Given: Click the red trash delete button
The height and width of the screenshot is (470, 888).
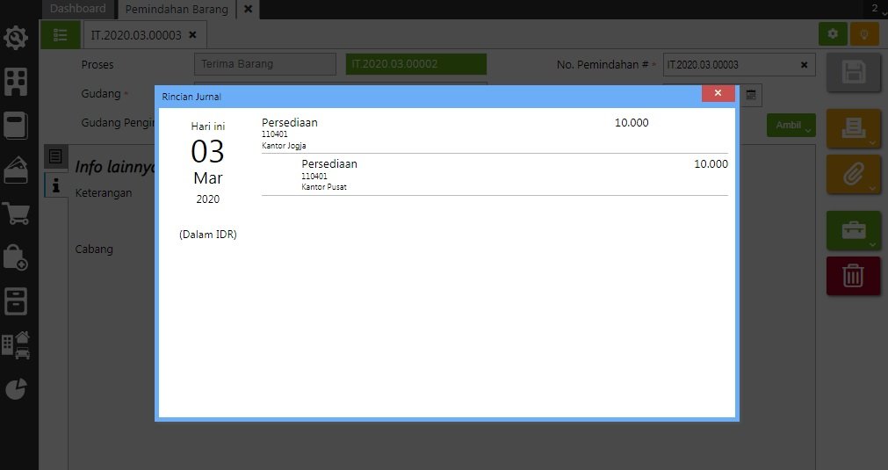Looking at the screenshot, I should pyautogui.click(x=853, y=276).
